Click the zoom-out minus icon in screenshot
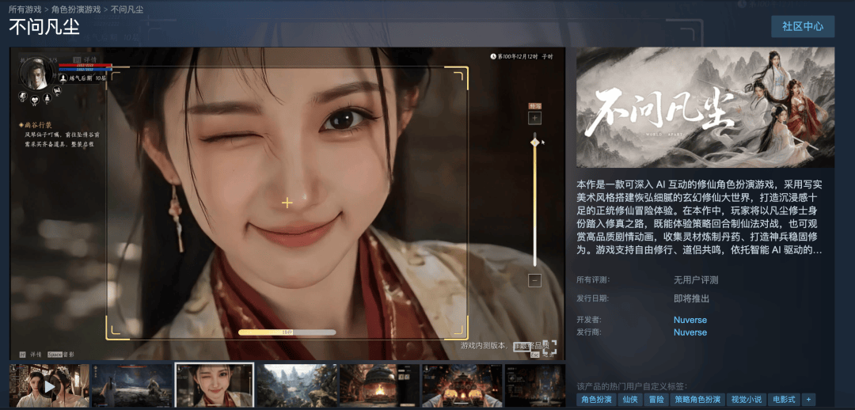855x410 pixels. pyautogui.click(x=534, y=281)
